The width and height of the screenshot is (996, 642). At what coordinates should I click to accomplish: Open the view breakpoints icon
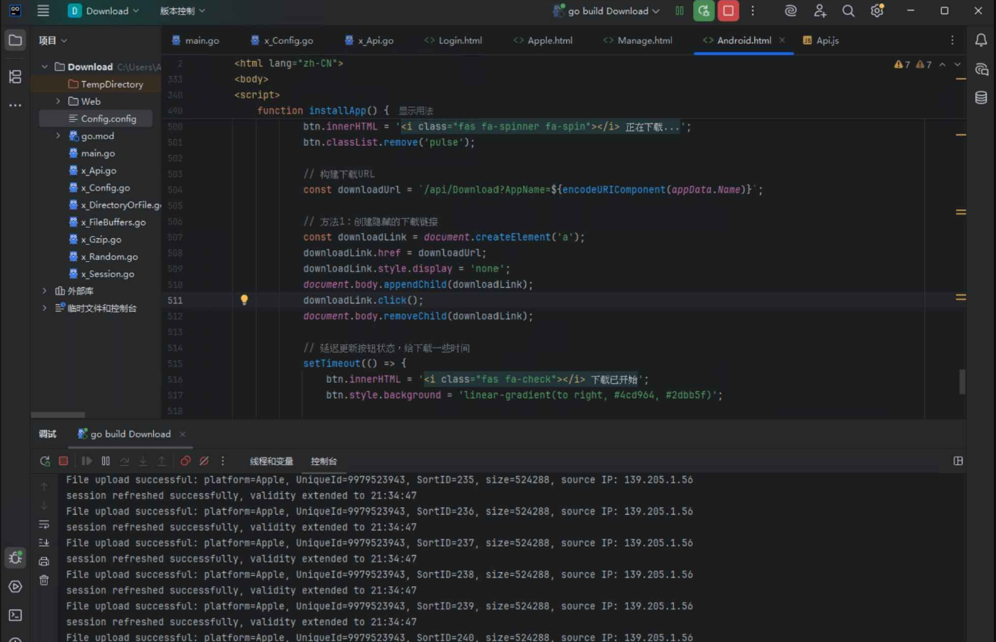186,461
